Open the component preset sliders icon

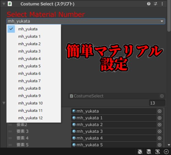[x=156, y=4]
